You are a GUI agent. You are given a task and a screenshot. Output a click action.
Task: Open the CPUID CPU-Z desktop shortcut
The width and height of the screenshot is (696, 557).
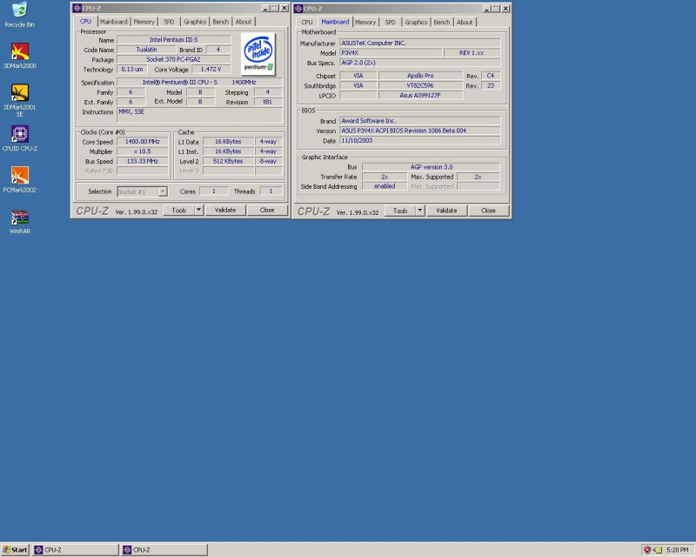(19, 133)
